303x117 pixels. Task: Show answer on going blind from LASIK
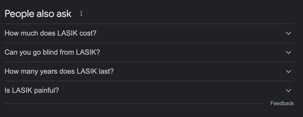pyautogui.click(x=52, y=52)
